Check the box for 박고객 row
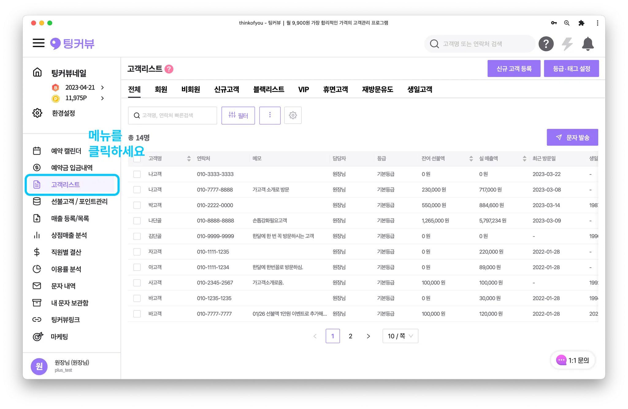 [x=137, y=205]
